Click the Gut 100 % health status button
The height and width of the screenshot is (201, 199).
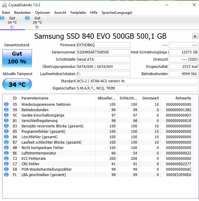17,58
